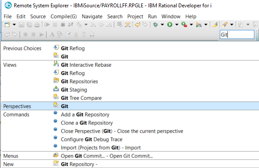Screen dimensions: 259x168
Task: Open the Source menu
Action: 38,16
